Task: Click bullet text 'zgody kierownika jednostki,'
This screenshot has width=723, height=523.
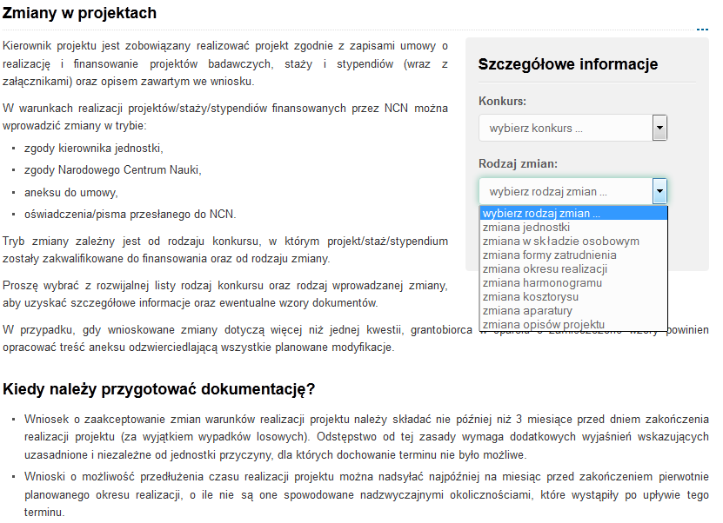Action: click(94, 149)
